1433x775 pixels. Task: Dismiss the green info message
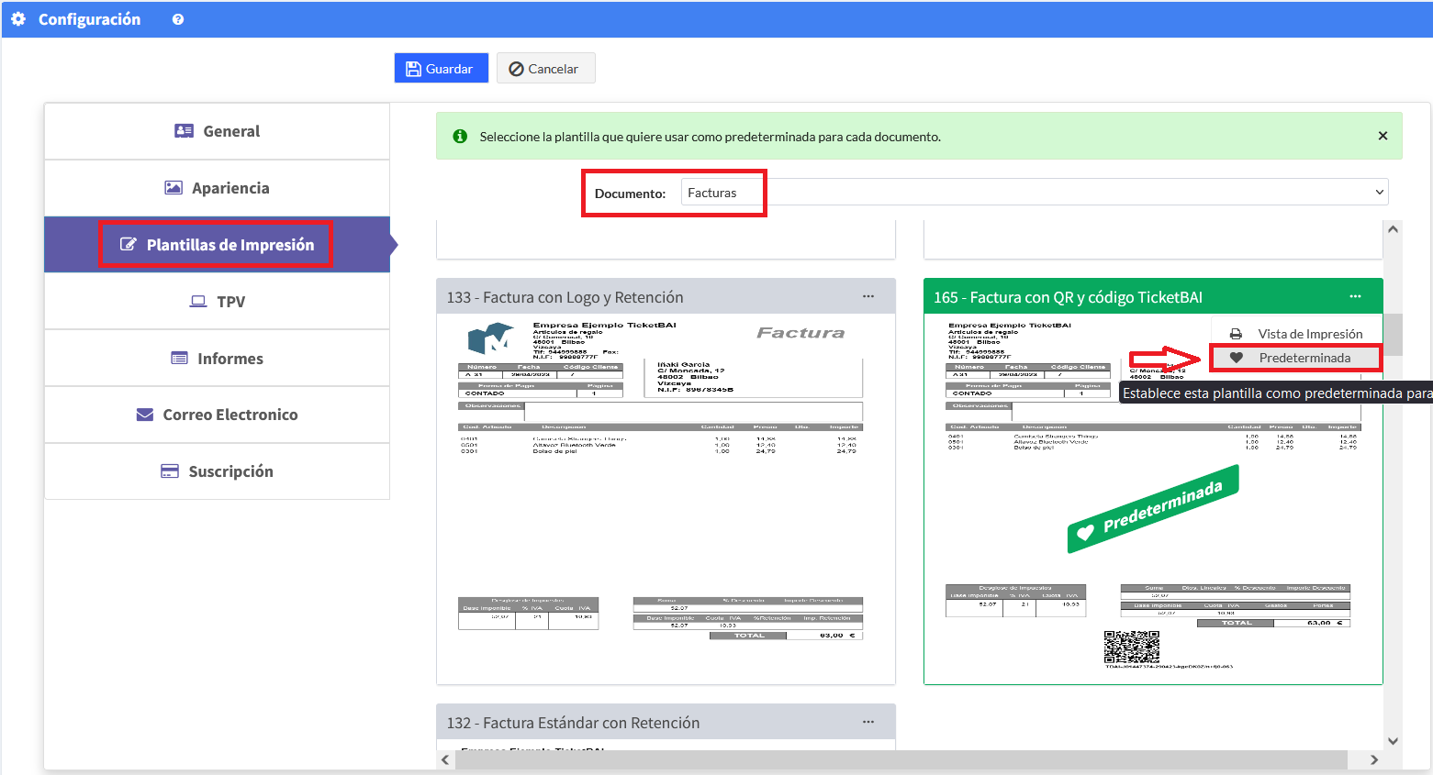coord(1383,136)
